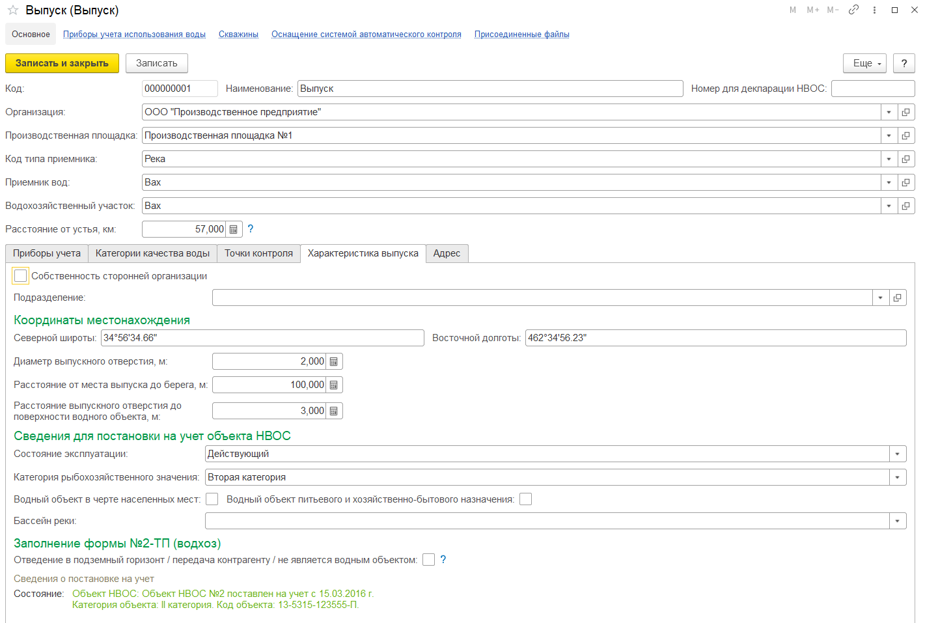The height and width of the screenshot is (623, 925).
Task: Add form to favorites with star icon
Action: [13, 10]
